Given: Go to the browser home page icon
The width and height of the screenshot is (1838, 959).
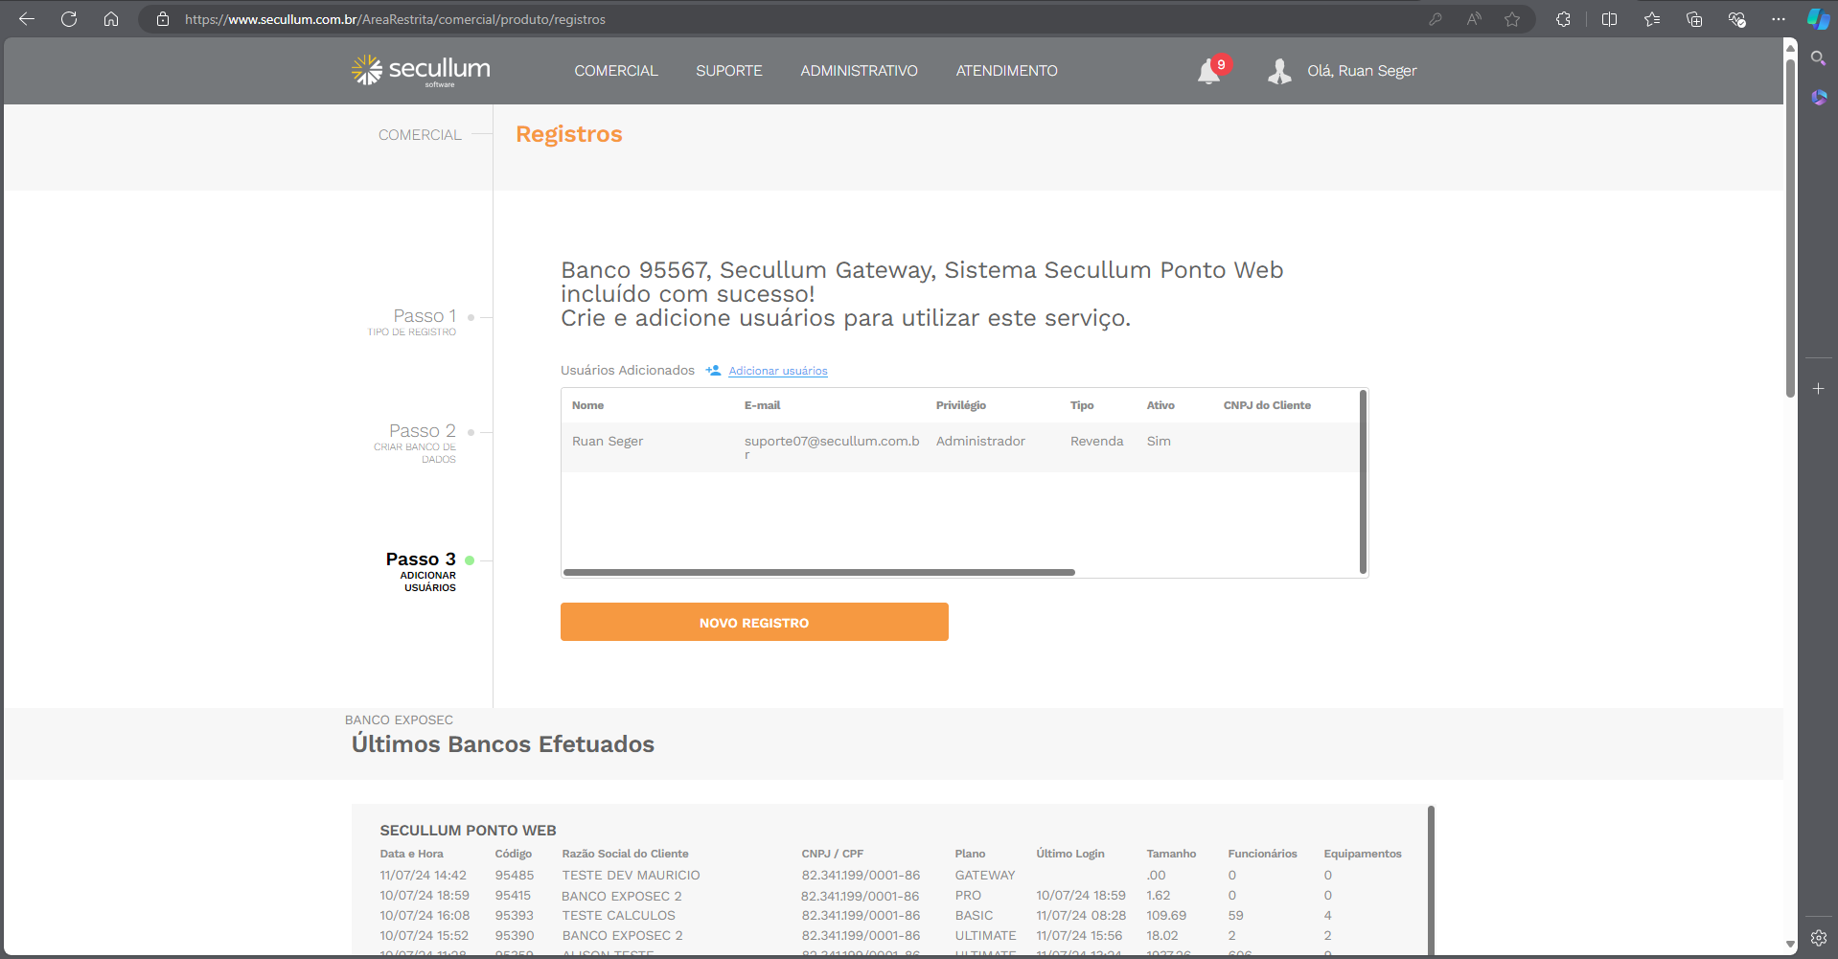Looking at the screenshot, I should [111, 19].
